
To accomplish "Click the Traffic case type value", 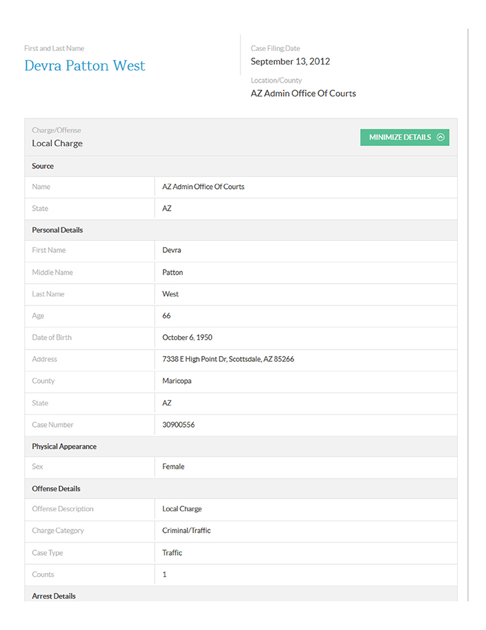I will [172, 553].
